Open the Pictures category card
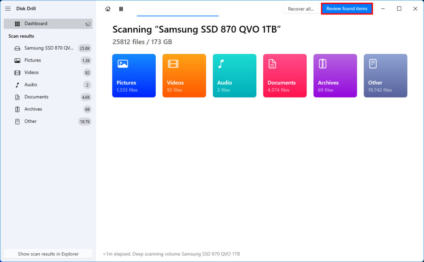The height and width of the screenshot is (262, 424). tap(134, 76)
